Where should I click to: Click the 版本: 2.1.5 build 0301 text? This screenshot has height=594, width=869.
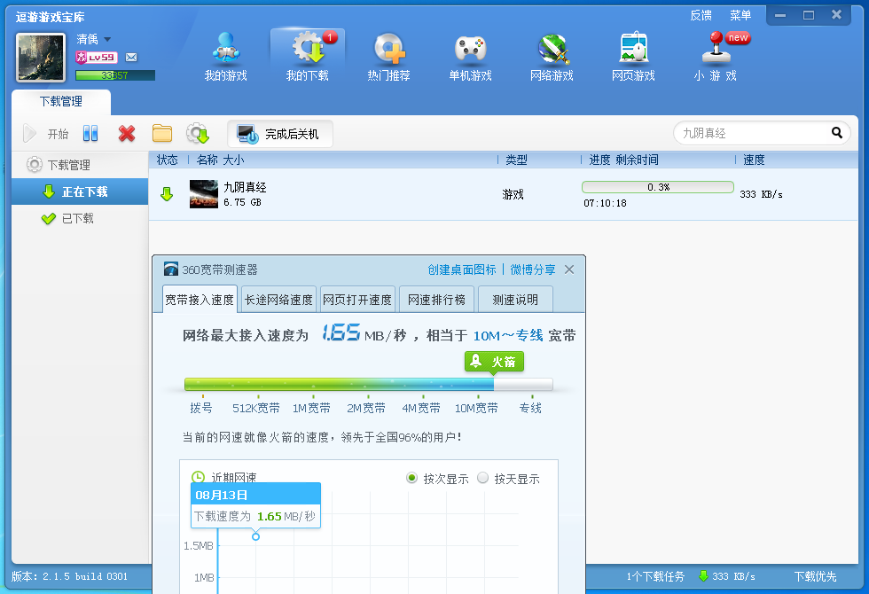point(69,576)
